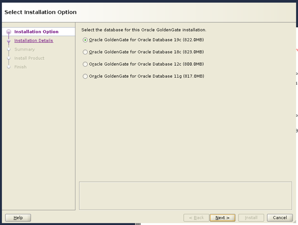
Task: Click the Install Product step bullet icon
Action: [x=8, y=58]
